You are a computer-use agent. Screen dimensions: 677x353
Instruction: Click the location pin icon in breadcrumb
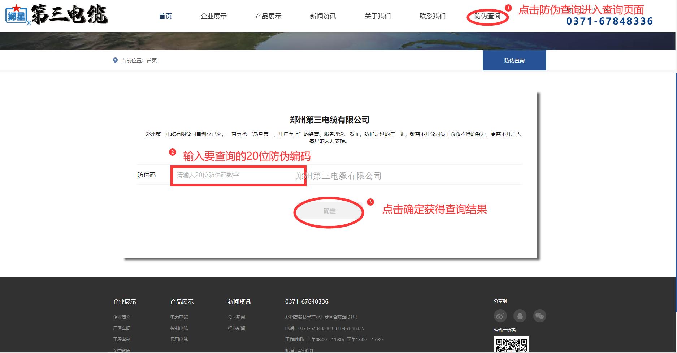(115, 60)
